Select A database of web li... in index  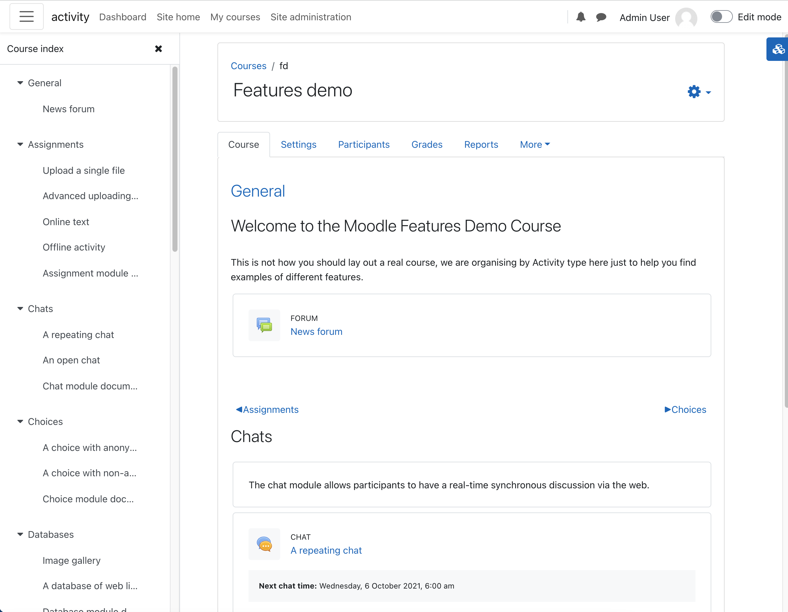coord(90,586)
